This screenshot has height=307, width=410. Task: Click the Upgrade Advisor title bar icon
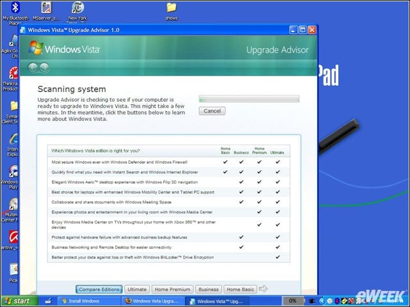pyautogui.click(x=23, y=30)
